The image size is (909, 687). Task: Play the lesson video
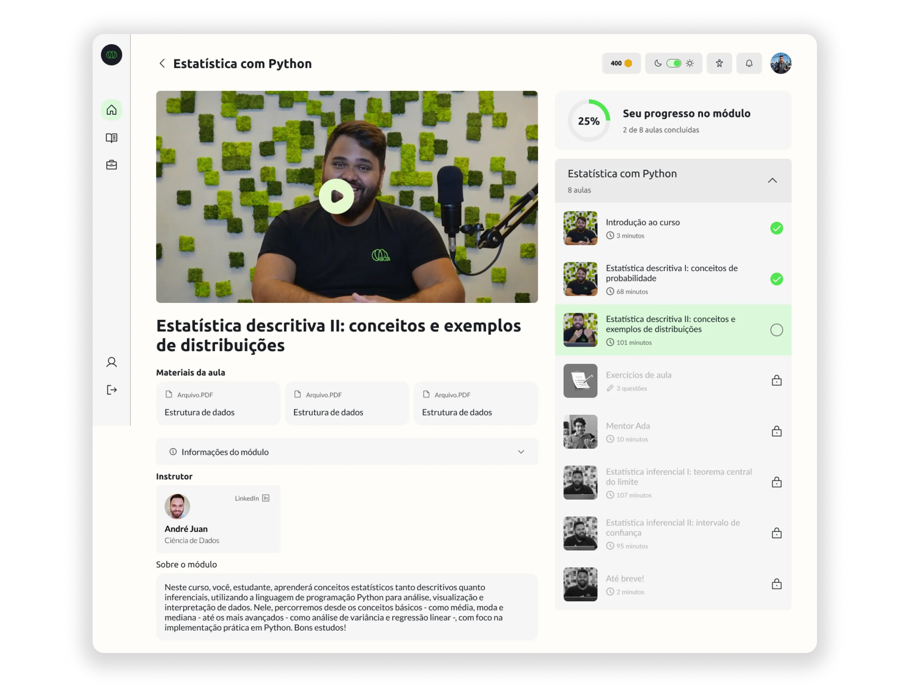(336, 196)
